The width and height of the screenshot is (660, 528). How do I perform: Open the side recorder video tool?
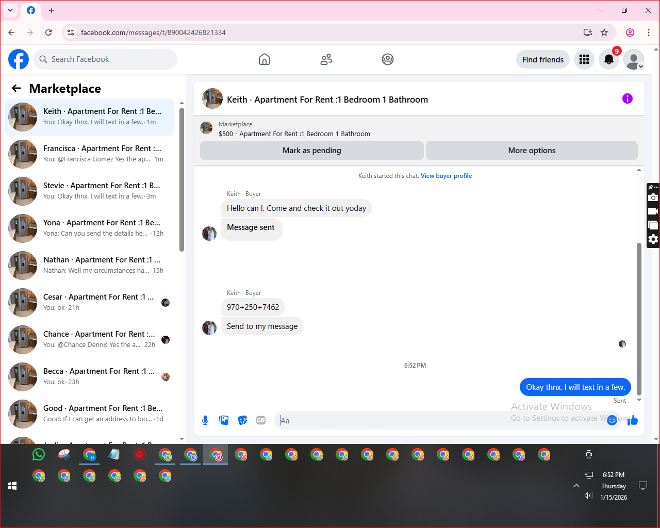tap(653, 211)
